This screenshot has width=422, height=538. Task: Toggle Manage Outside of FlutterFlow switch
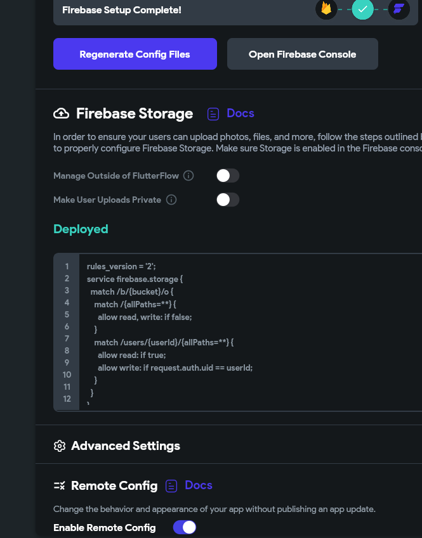pyautogui.click(x=227, y=176)
